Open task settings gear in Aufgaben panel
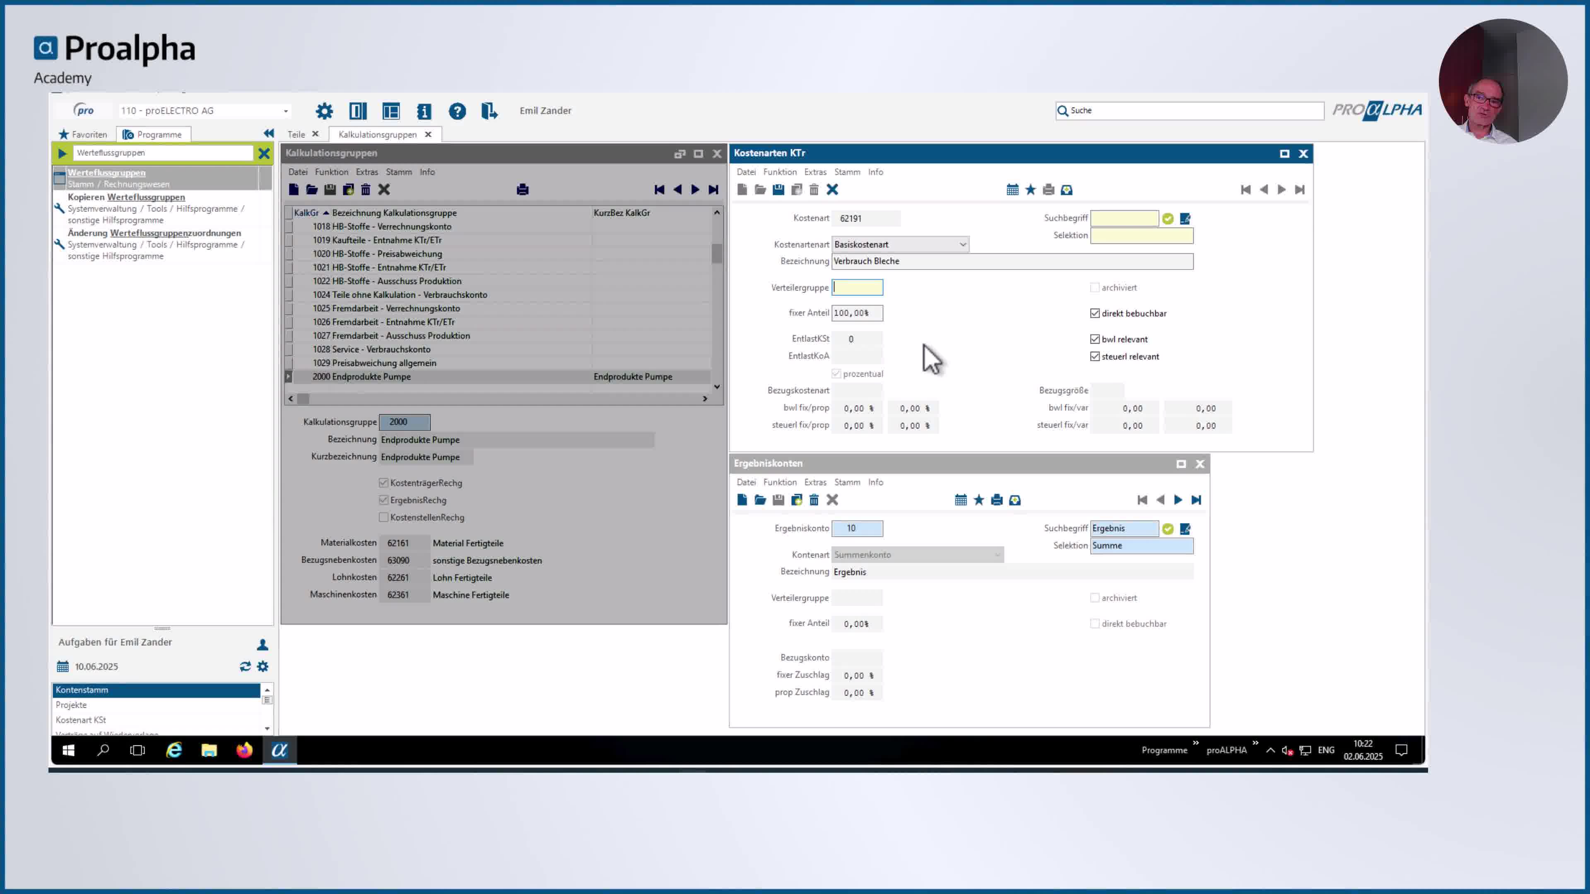The image size is (1590, 894). tap(263, 666)
